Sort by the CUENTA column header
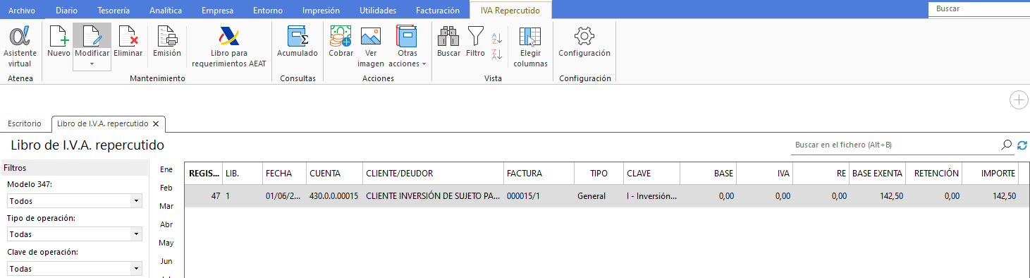The image size is (1030, 278). point(333,174)
